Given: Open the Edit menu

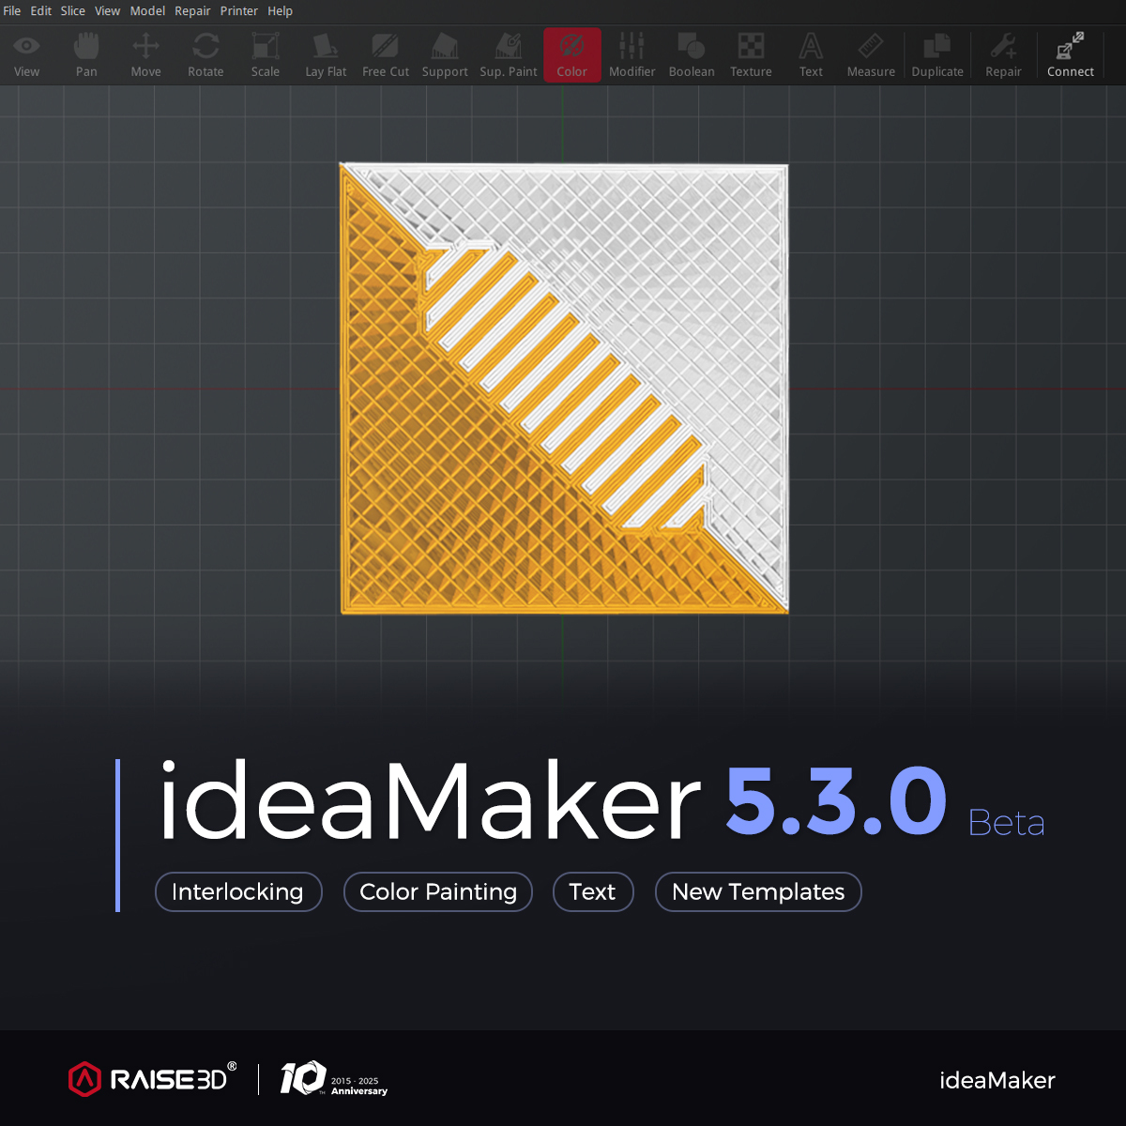Looking at the screenshot, I should pos(41,11).
